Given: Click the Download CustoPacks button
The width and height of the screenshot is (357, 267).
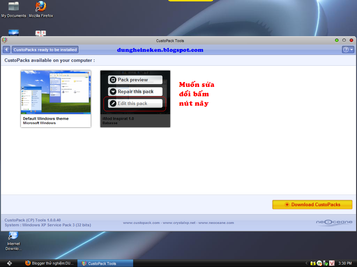Looking at the screenshot, I should [312, 204].
